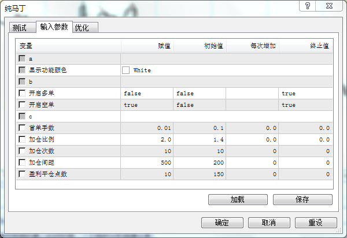Screen dimensions: 347x238
Task: Click the 加载 button
Action: click(238, 199)
